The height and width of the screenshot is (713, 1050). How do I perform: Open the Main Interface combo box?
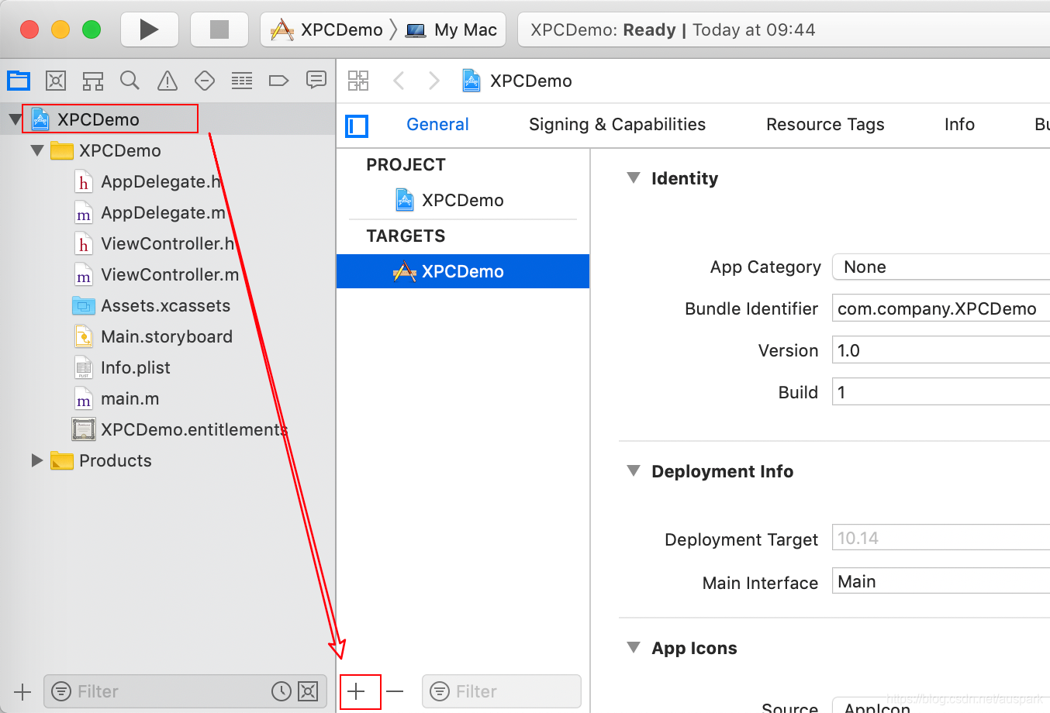click(x=941, y=582)
